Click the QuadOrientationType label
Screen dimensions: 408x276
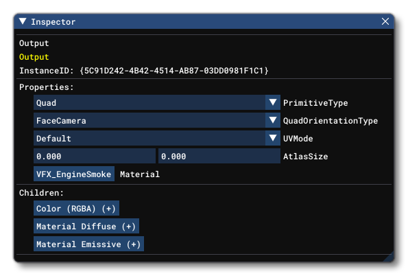click(x=331, y=121)
